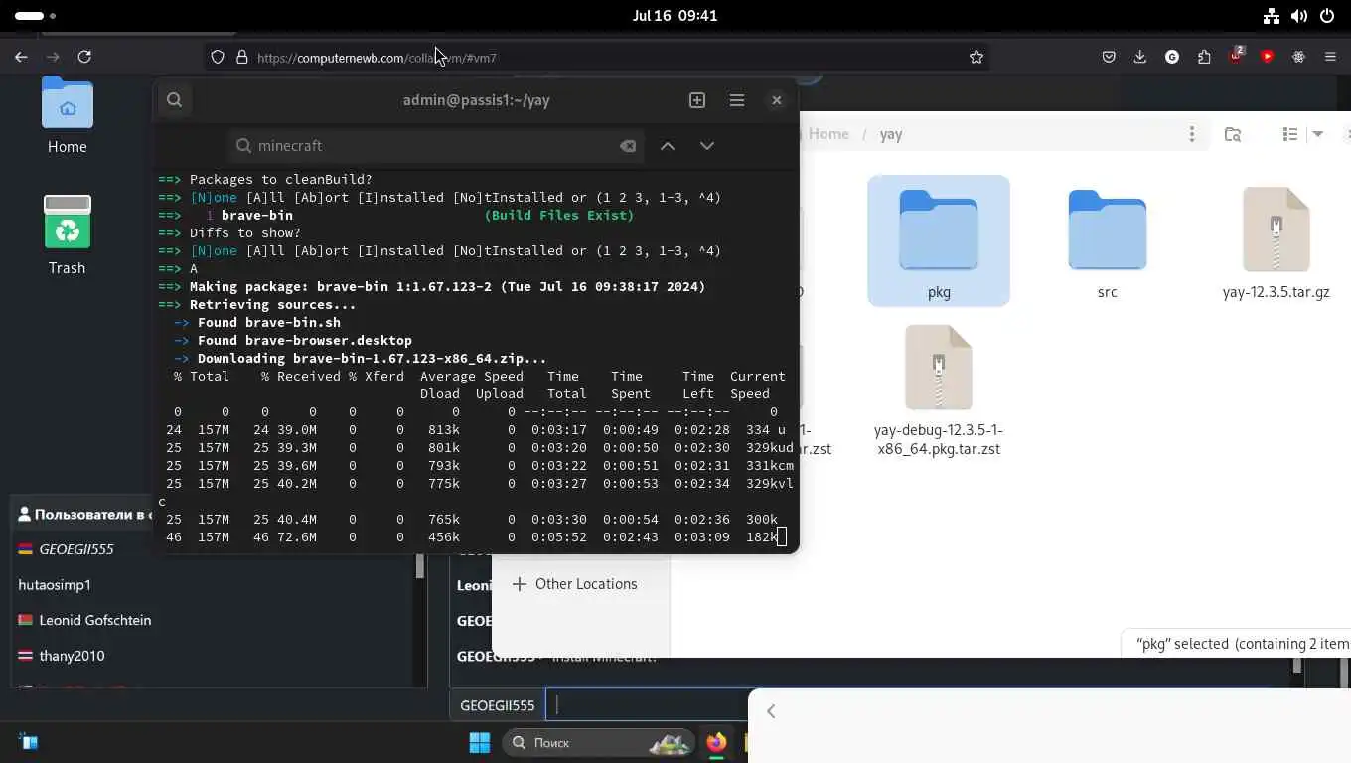Image resolution: width=1351 pixels, height=763 pixels.
Task: Click the forward navigation arrow
Action: [53, 57]
